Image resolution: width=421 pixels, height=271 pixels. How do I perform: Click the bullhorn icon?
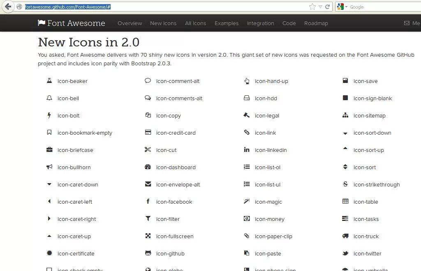click(49, 167)
